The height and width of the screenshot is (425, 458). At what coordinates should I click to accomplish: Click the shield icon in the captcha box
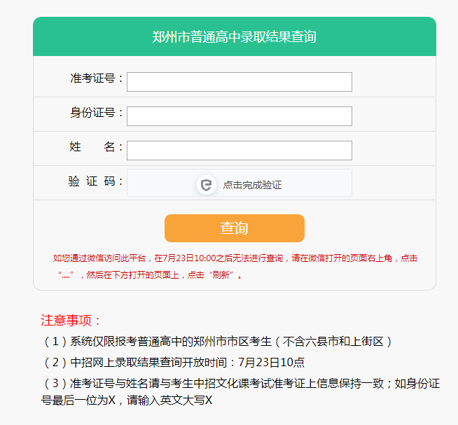coord(206,185)
